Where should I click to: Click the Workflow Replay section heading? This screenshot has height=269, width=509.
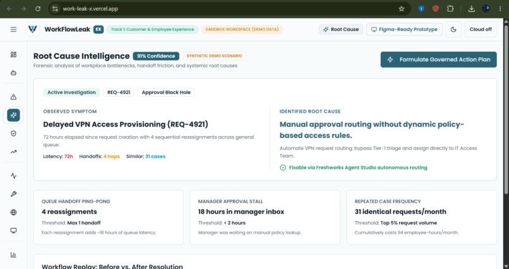pyautogui.click(x=112, y=266)
